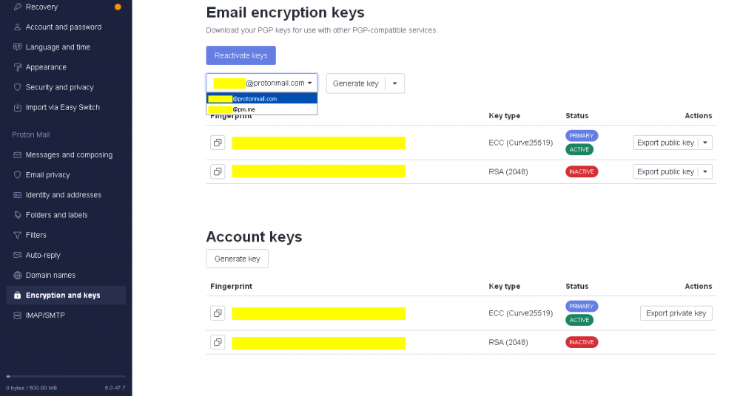Screen dimensions: 740x396
Task: Click Generate key under Account keys
Action: 237,259
